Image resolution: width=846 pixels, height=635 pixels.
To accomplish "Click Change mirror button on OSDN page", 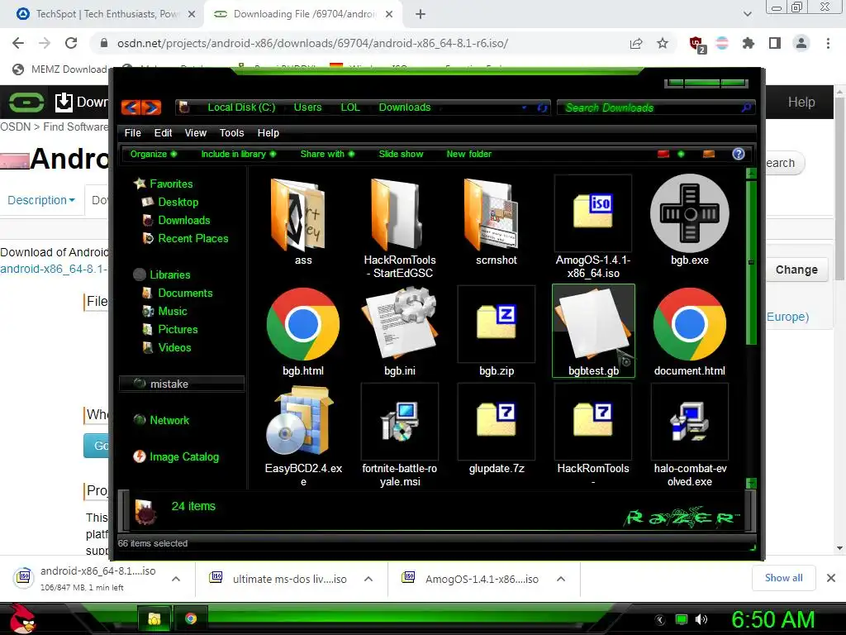I will [x=796, y=270].
